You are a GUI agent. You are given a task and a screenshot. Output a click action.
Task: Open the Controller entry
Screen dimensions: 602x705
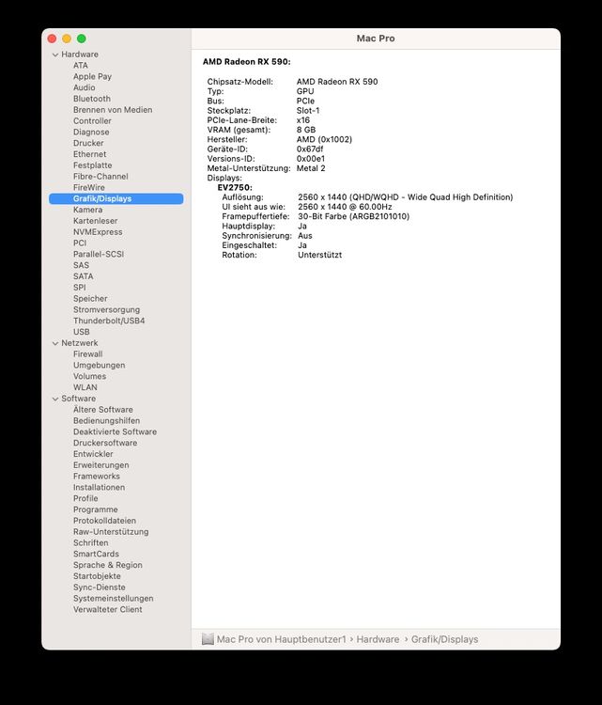tap(92, 121)
